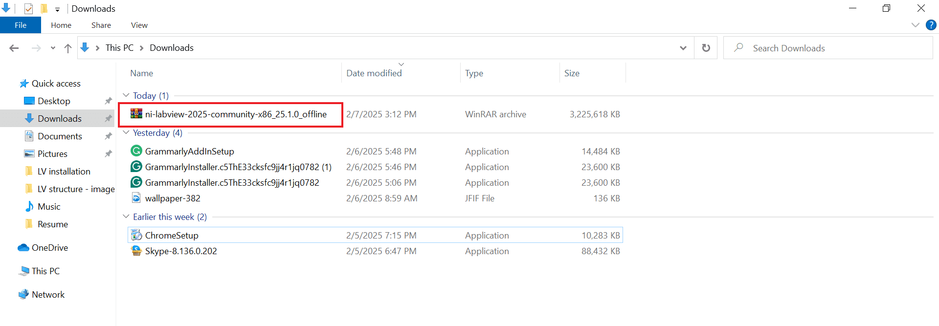Image resolution: width=939 pixels, height=326 pixels.
Task: Click the Refresh button beside address bar
Action: click(x=706, y=48)
